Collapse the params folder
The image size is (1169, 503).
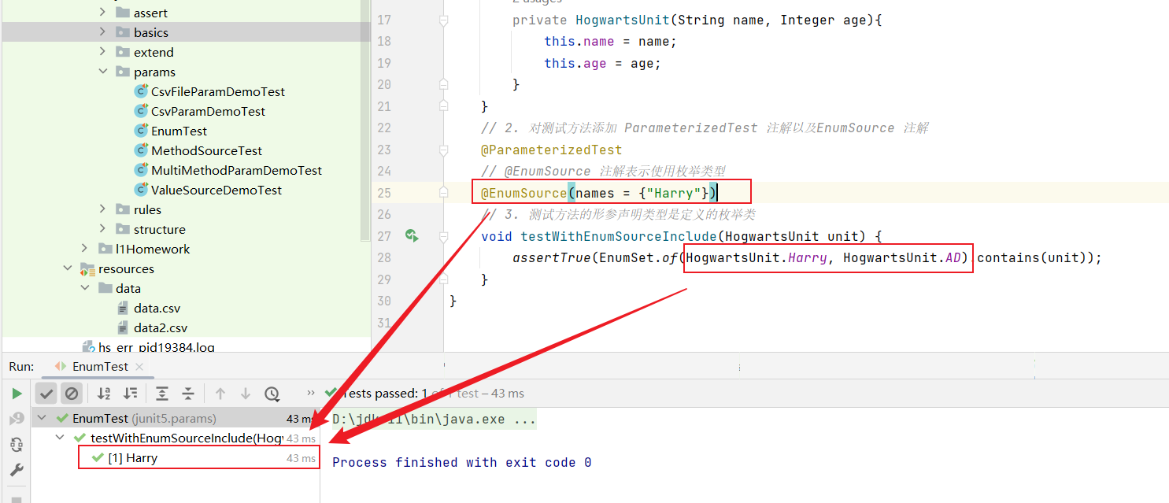[102, 72]
